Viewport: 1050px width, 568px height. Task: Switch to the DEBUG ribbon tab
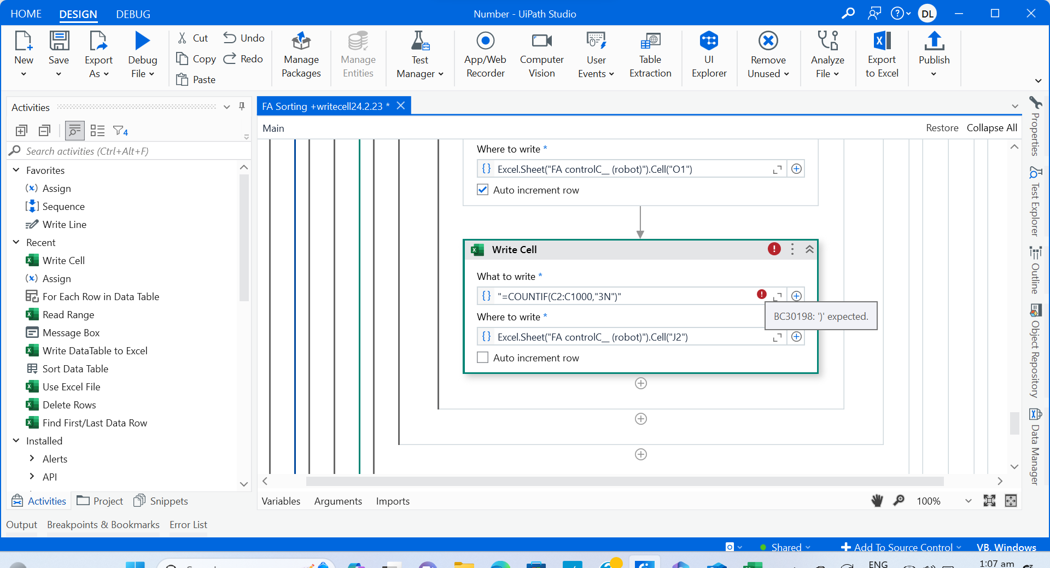(x=133, y=14)
